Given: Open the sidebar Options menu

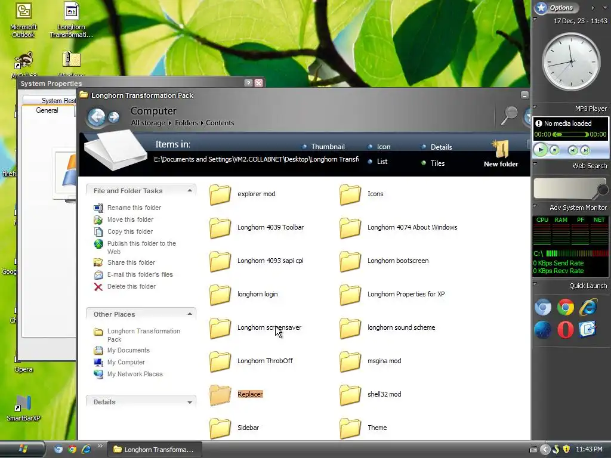Looking at the screenshot, I should coord(557,7).
